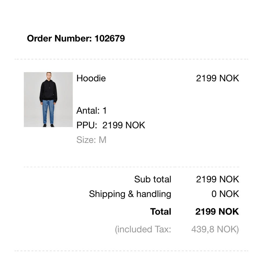Screen dimensions: 260x261
Task: Select the 439,8 NOK tax amount
Action: pos(215,229)
